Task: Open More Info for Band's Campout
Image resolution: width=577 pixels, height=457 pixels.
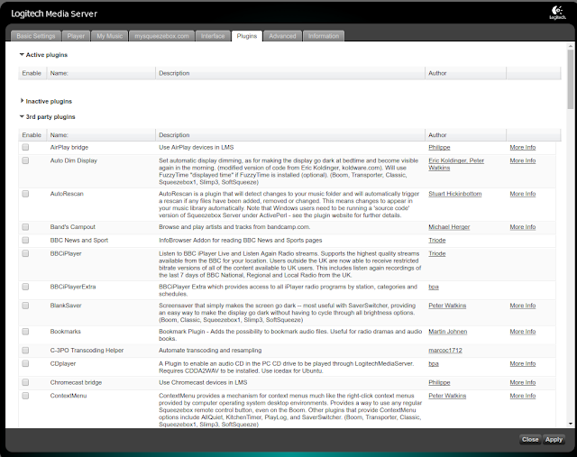Action: (523, 226)
